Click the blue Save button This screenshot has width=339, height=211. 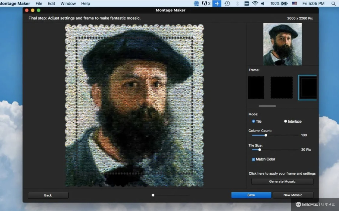(x=251, y=195)
